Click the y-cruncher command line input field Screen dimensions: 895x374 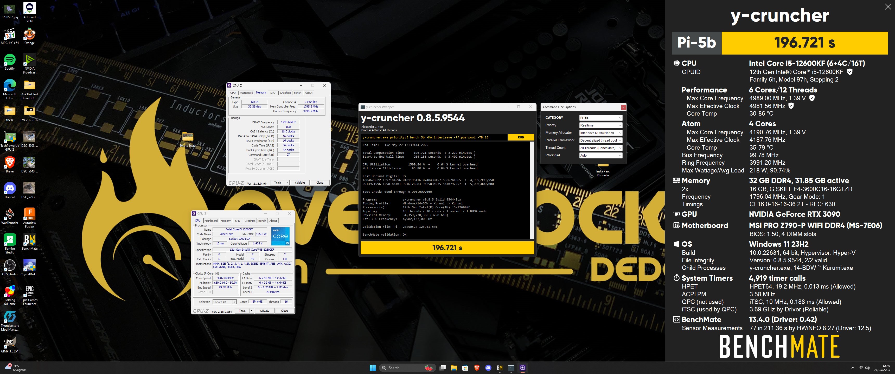(x=434, y=137)
